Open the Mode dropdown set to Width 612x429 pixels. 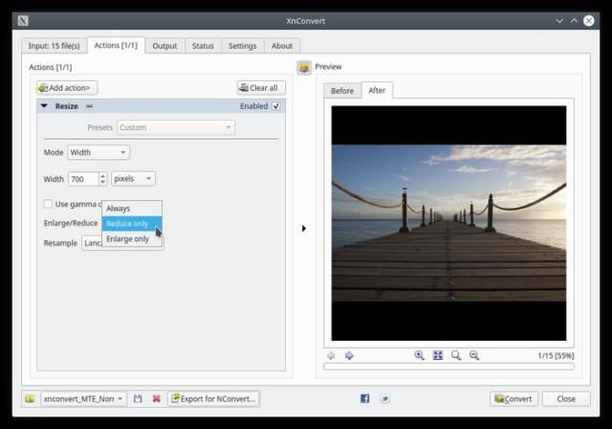pyautogui.click(x=98, y=152)
